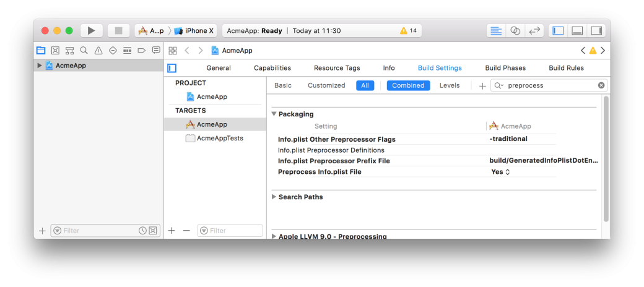This screenshot has width=644, height=287.
Task: Click the jump bar warning icon
Action: [593, 51]
